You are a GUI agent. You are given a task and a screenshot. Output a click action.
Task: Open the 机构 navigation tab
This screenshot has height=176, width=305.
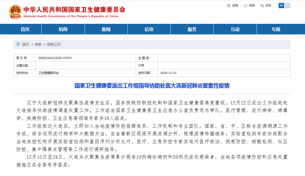click(x=63, y=29)
